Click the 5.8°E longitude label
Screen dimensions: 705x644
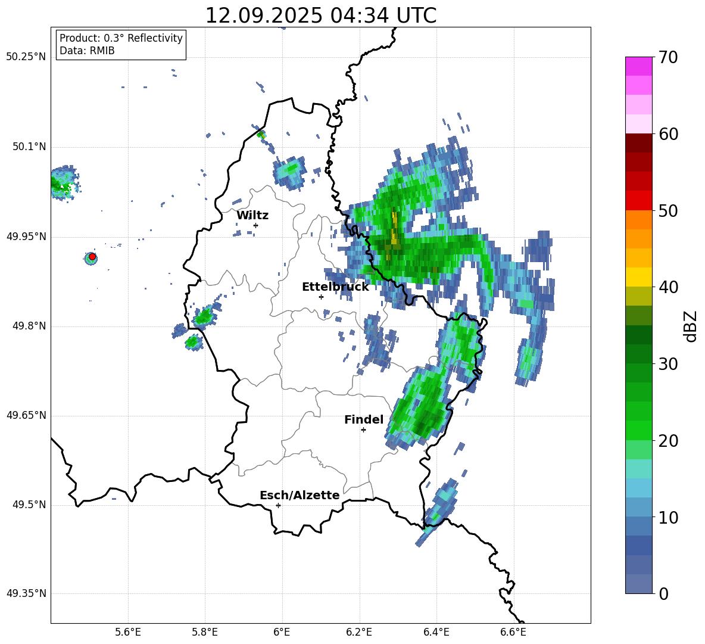tap(205, 632)
